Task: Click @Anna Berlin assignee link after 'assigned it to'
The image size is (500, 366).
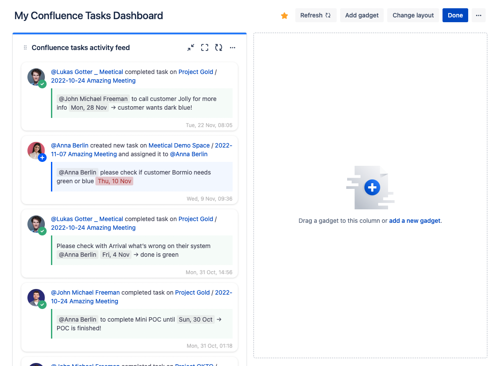Action: [x=189, y=154]
